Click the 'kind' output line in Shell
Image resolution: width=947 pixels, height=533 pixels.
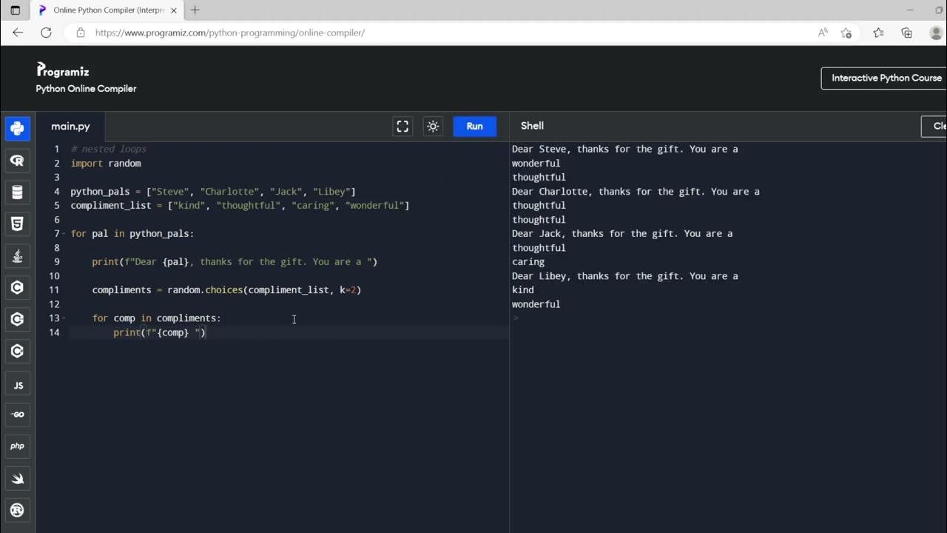[523, 290]
